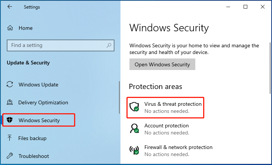This screenshot has width=272, height=165.
Task: Click the Files backup upload arrow icon
Action: (10, 138)
